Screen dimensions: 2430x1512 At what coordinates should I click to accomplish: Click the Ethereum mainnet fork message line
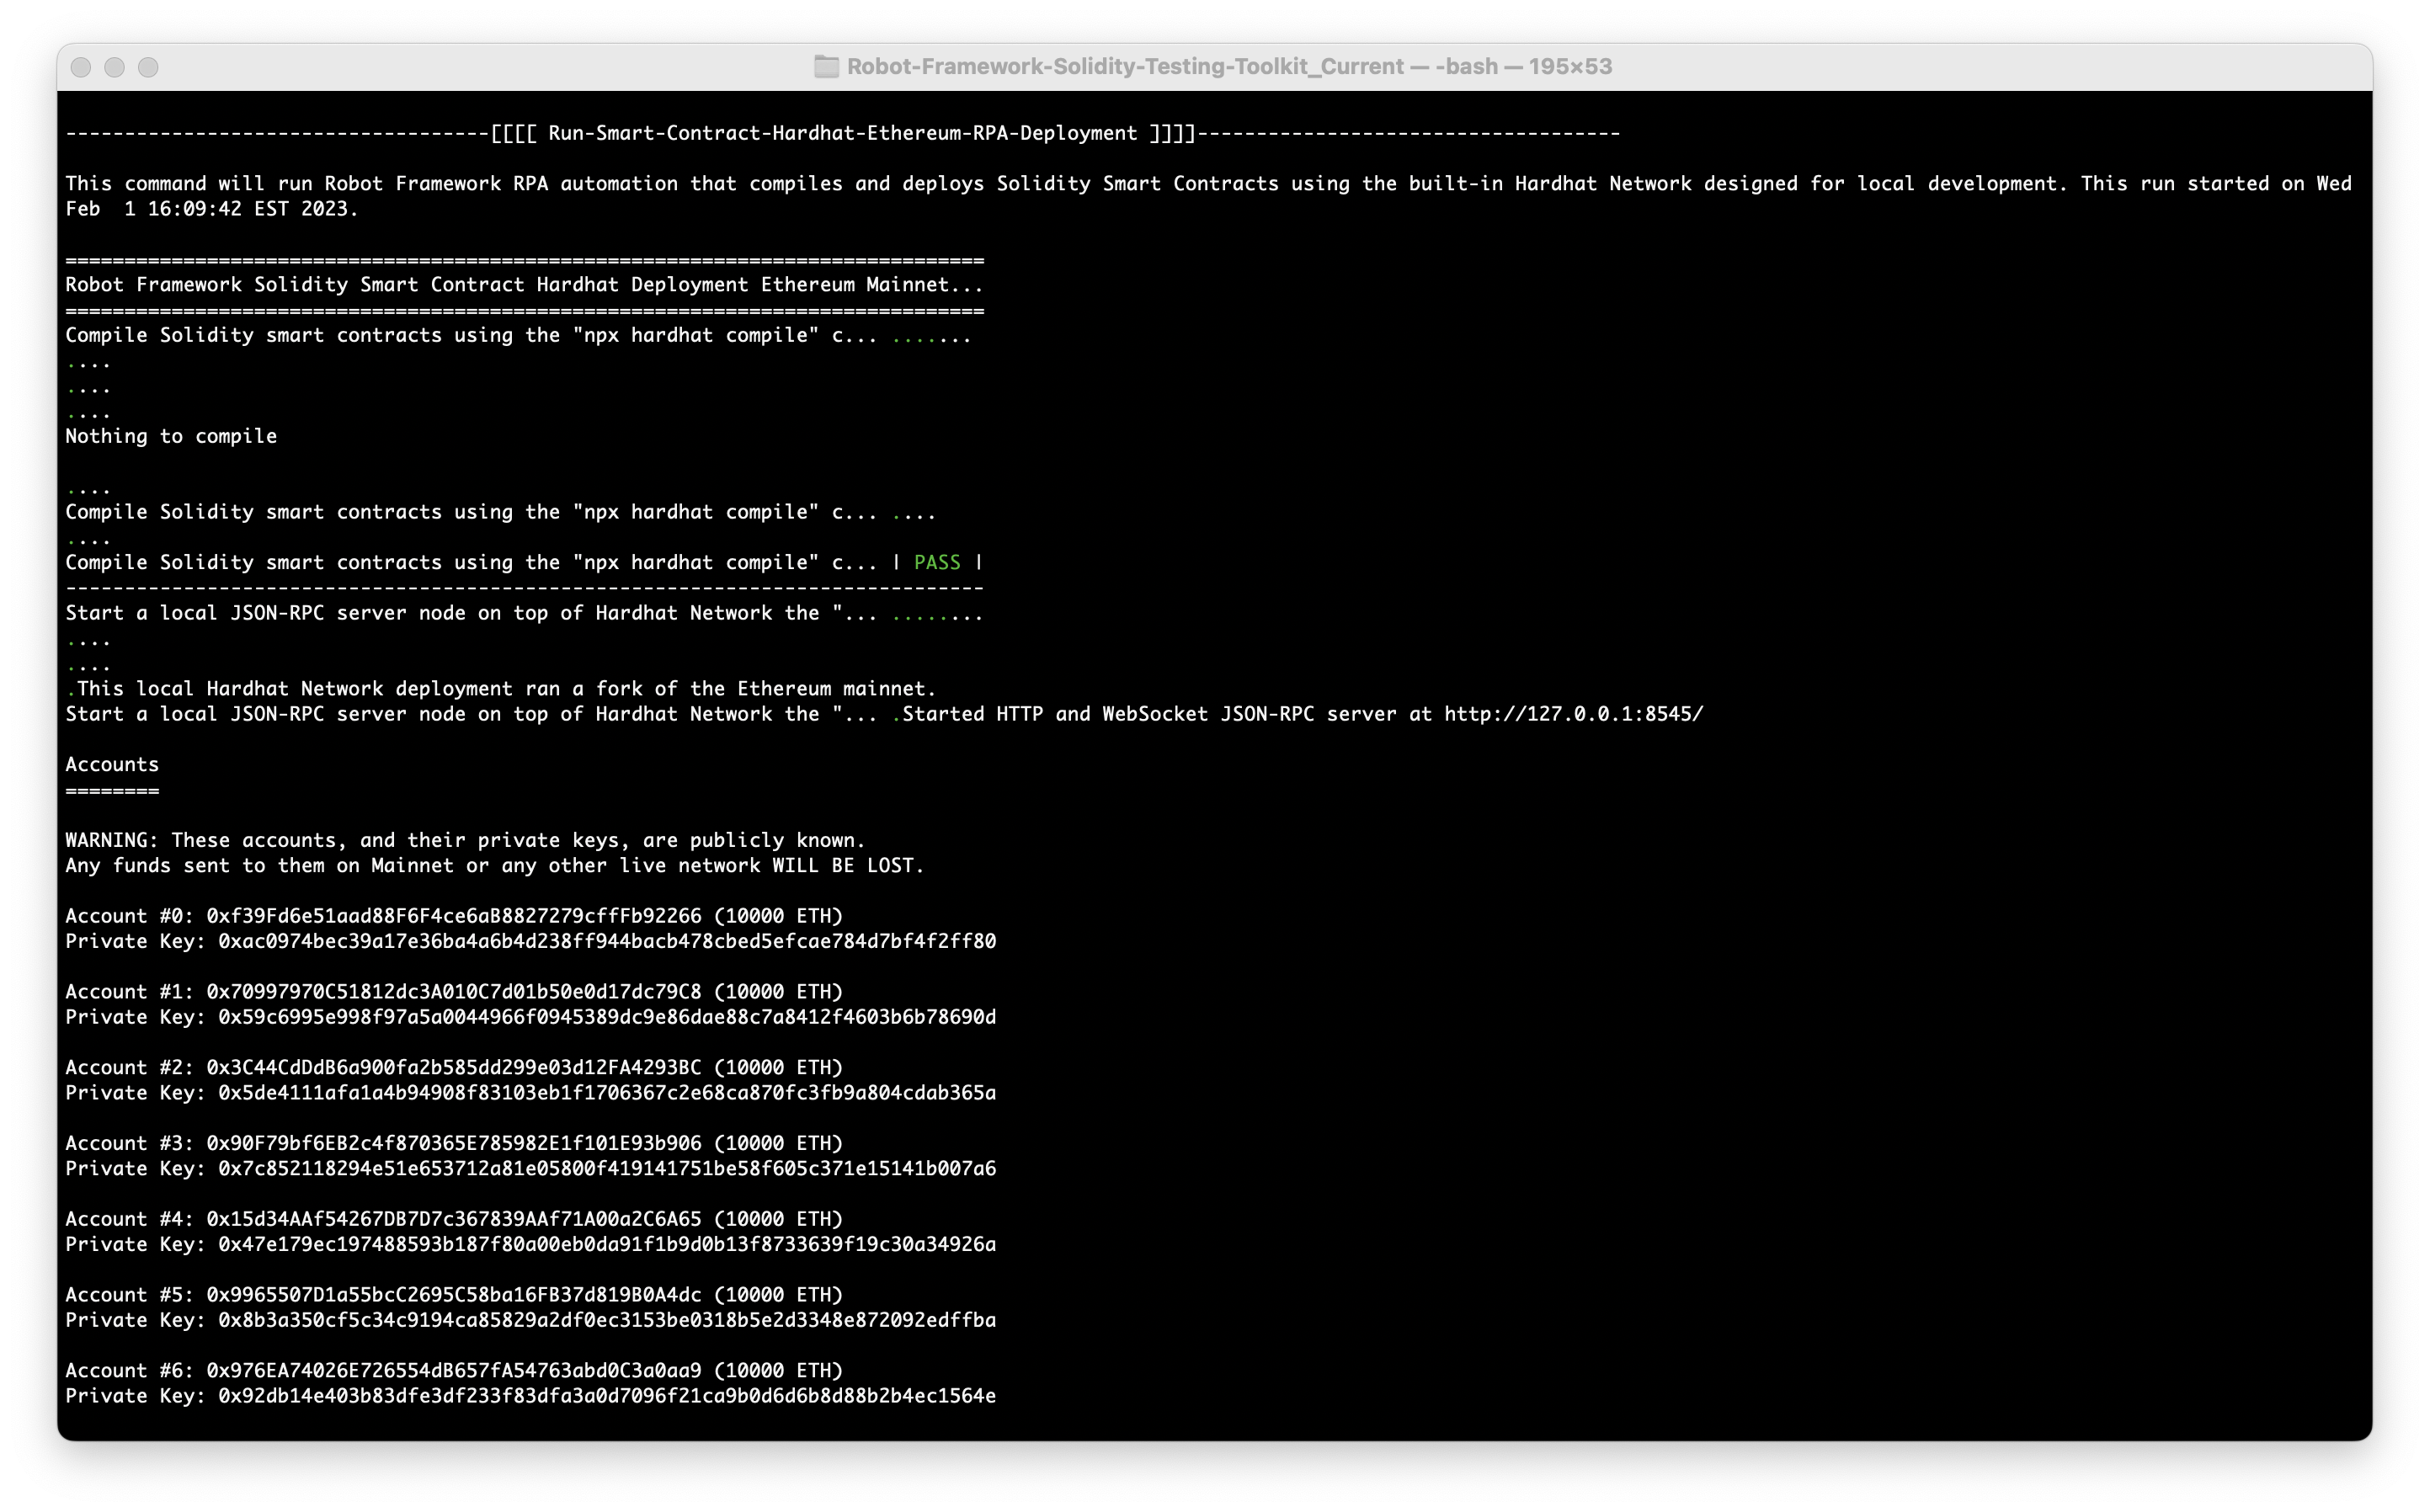click(x=505, y=689)
